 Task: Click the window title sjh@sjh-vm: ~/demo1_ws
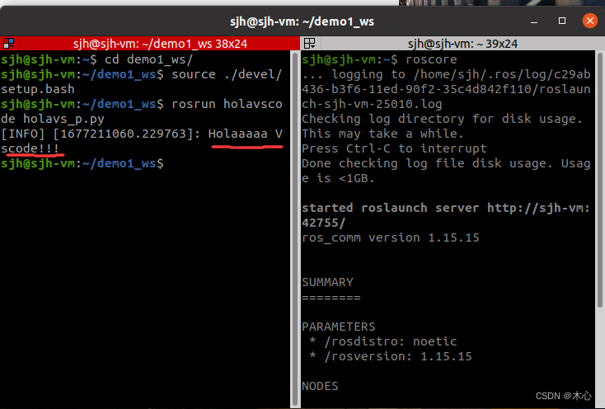(302, 21)
